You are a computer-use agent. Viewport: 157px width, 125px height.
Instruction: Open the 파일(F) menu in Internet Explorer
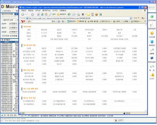pos(24,11)
